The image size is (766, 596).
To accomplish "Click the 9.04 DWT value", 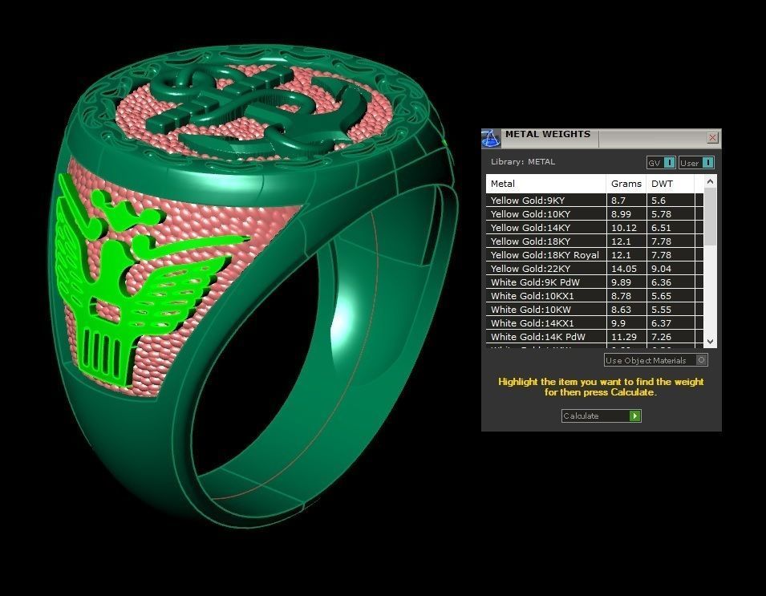I will tap(661, 269).
